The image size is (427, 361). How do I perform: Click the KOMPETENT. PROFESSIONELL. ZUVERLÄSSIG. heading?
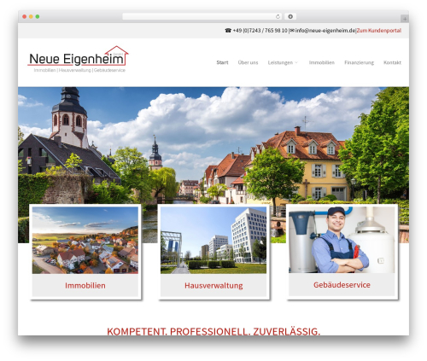coord(213,331)
